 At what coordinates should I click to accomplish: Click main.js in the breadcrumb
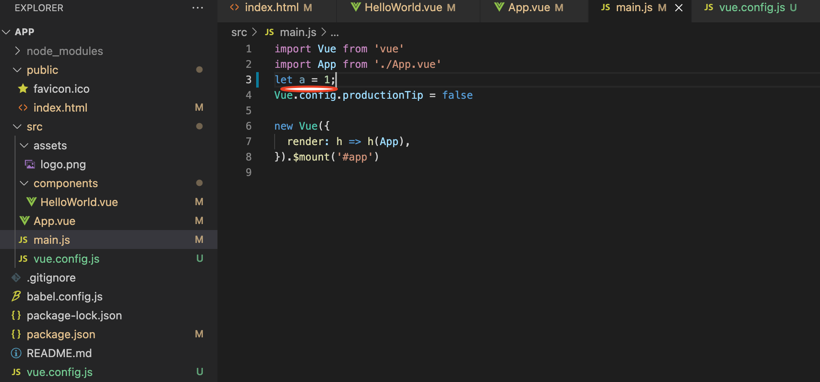coord(298,32)
